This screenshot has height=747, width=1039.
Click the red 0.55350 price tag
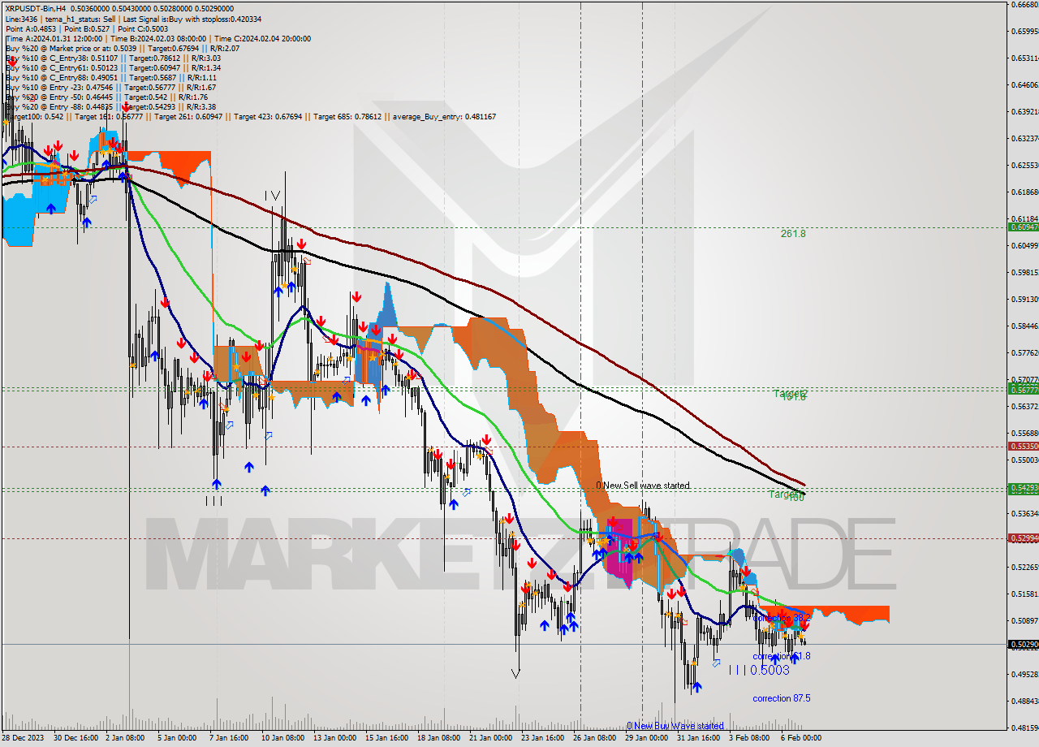click(1022, 446)
